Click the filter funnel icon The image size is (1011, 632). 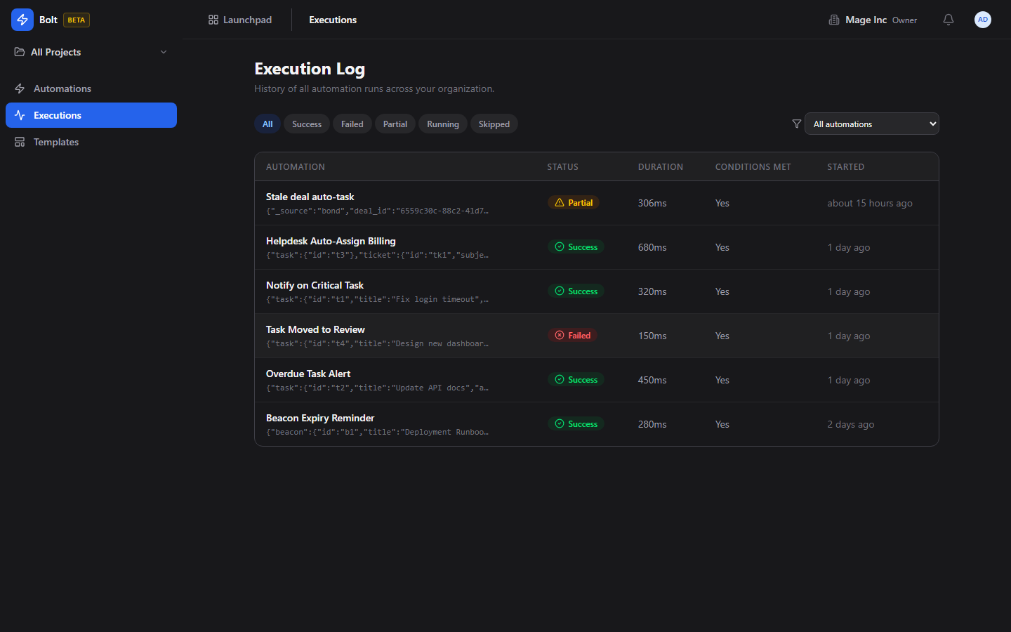coord(796,124)
